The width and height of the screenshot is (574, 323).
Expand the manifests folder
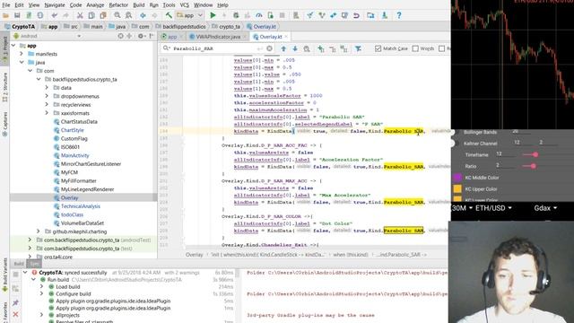click(x=22, y=54)
